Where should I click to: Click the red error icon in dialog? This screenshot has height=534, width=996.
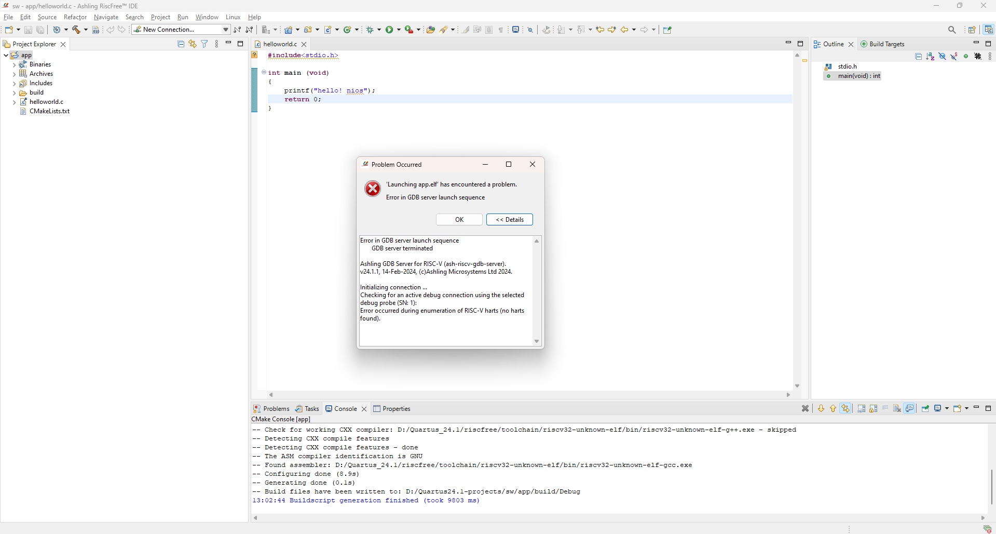(372, 189)
